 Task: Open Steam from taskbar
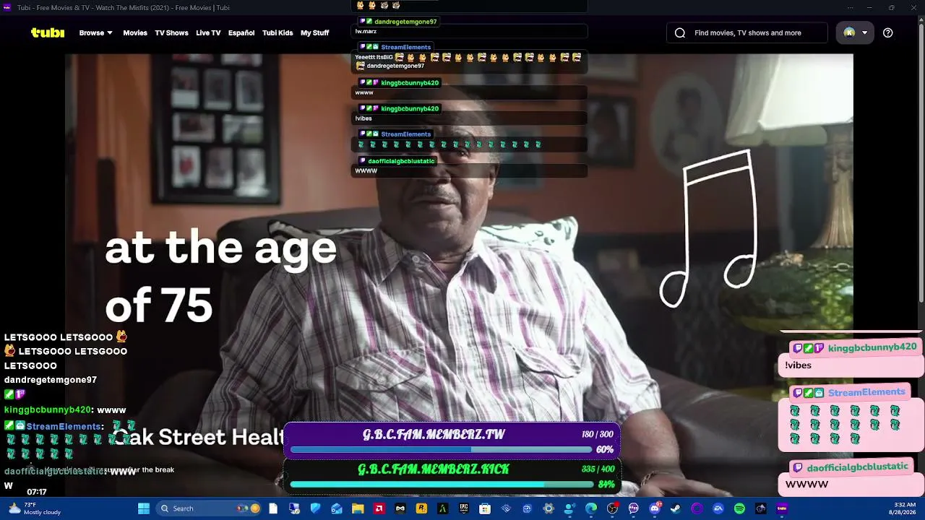click(676, 508)
